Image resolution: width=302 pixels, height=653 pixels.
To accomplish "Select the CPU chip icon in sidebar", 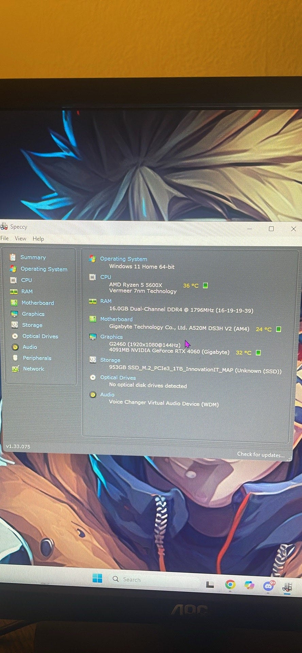I will coord(13,280).
